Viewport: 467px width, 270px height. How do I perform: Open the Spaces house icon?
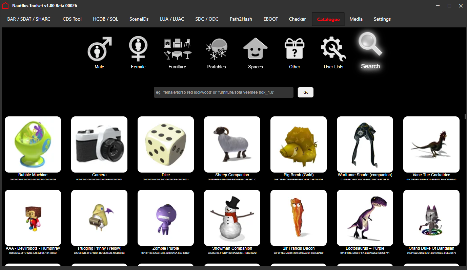(x=256, y=49)
